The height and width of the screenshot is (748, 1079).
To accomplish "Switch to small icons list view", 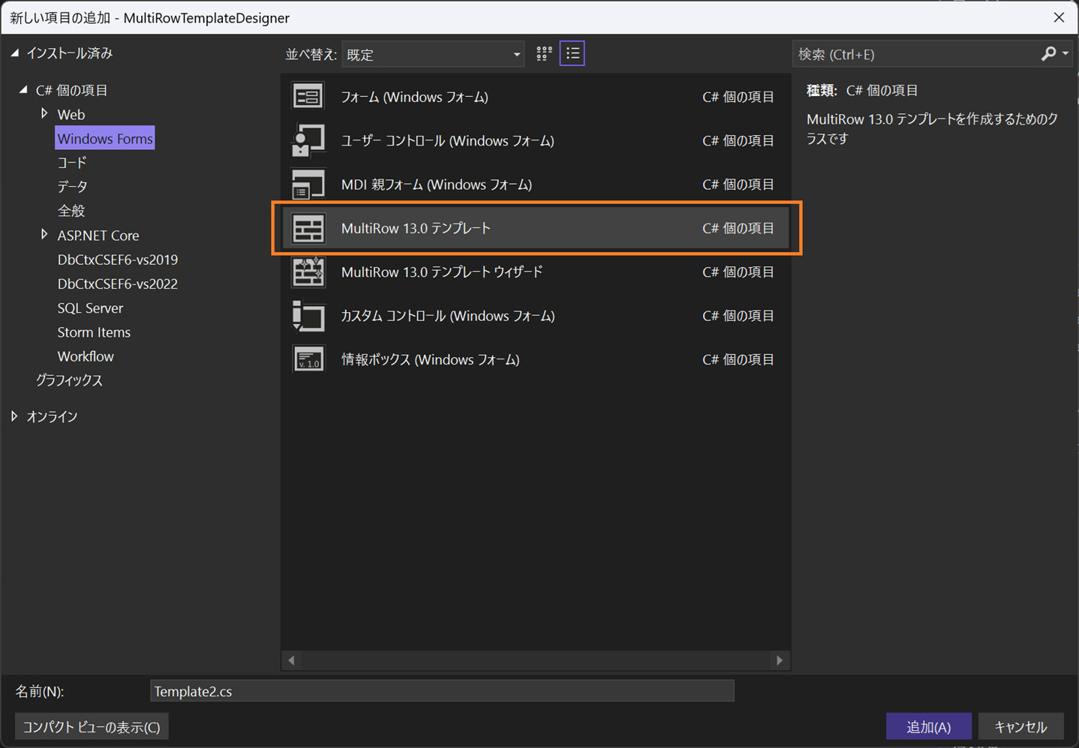I will click(573, 54).
